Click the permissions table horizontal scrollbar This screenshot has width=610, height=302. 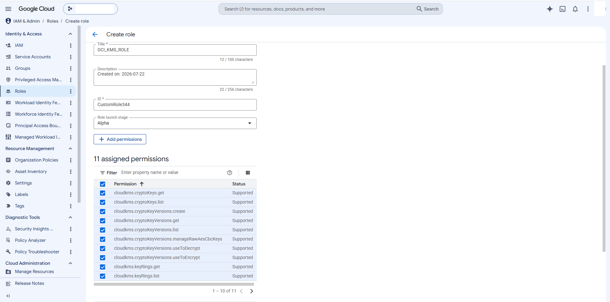coord(174,284)
